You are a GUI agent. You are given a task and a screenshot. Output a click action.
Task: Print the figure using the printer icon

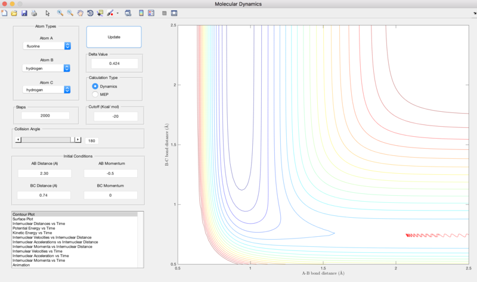(x=34, y=12)
